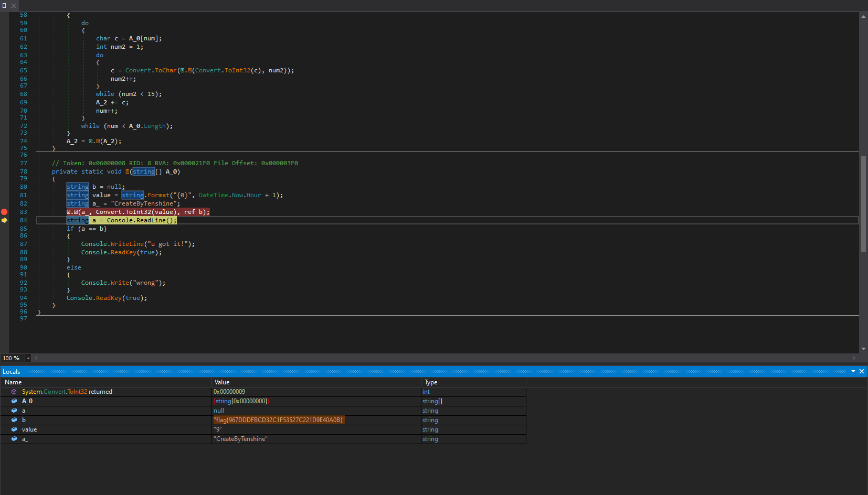Remove the red breakpoint on line 83
Image resolution: width=868 pixels, height=495 pixels.
point(4,212)
